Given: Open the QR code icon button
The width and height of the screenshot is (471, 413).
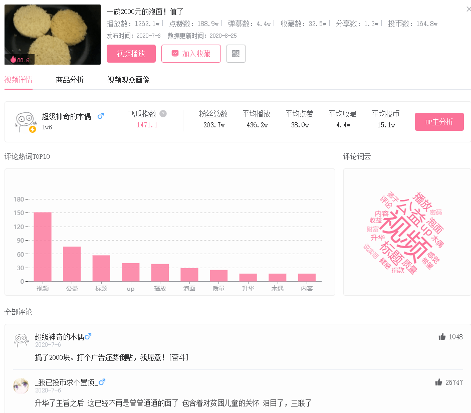Looking at the screenshot, I should [x=236, y=54].
